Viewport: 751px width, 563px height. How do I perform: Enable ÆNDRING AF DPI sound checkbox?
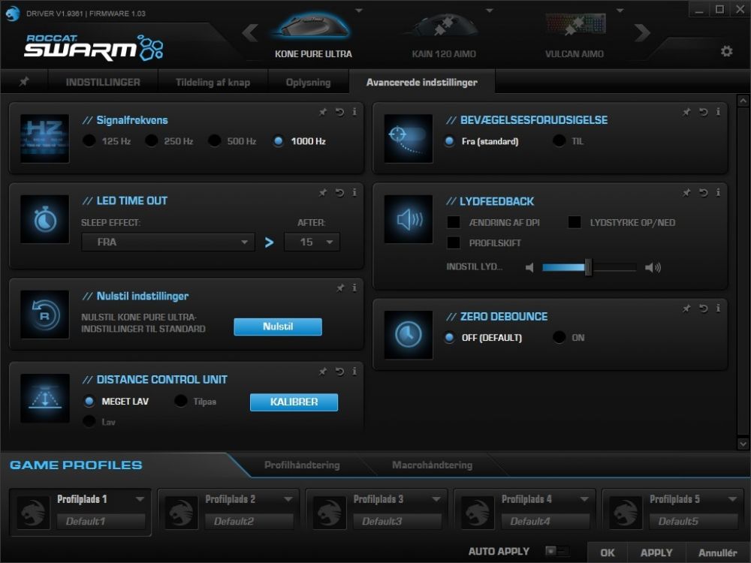(453, 223)
